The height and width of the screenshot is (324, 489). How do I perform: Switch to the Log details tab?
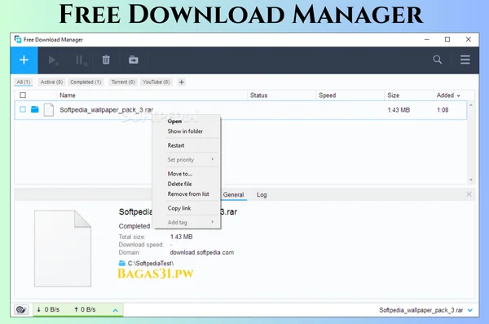262,195
